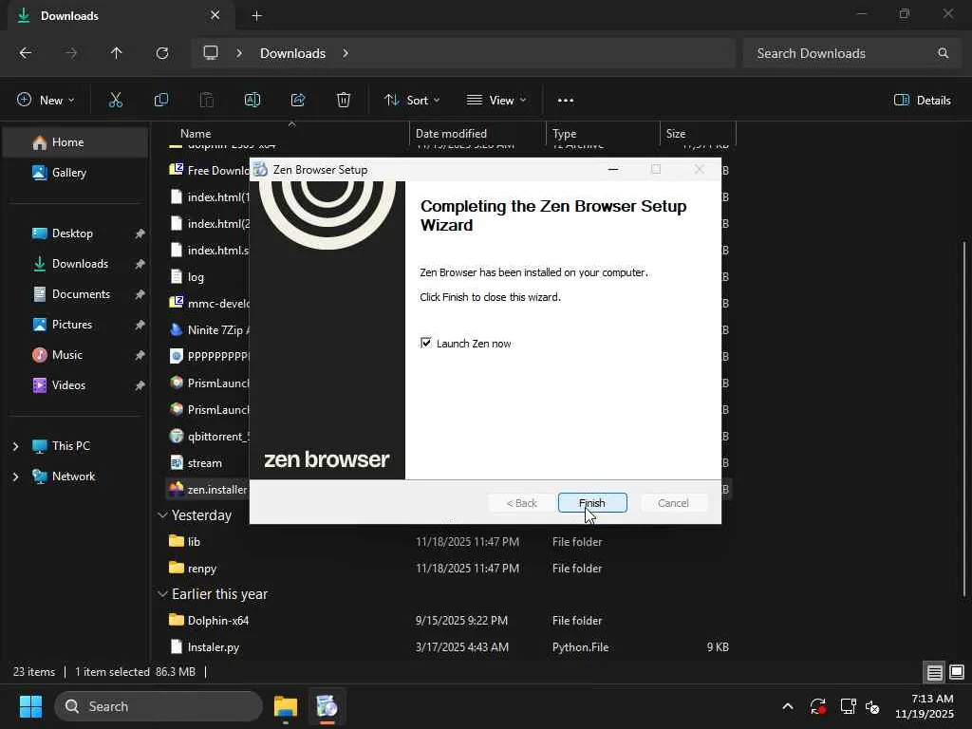
Task: Open the Windows Start menu
Action: [x=30, y=706]
